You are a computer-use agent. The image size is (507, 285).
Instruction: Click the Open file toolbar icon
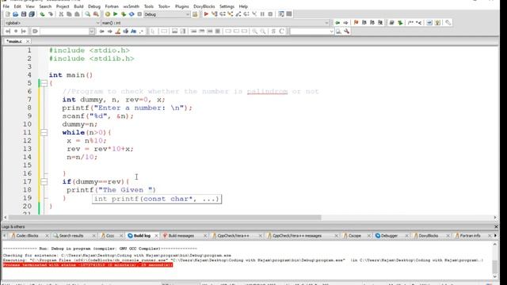[15, 14]
